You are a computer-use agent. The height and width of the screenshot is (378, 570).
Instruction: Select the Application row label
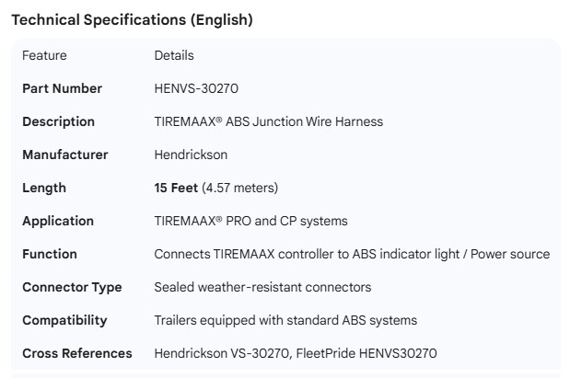pos(58,221)
